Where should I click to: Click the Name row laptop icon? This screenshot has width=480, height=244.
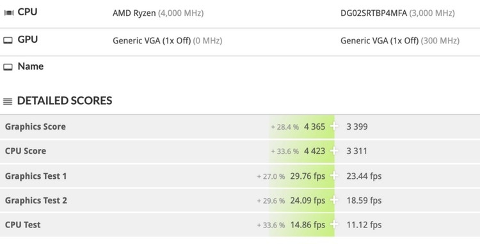click(x=8, y=67)
